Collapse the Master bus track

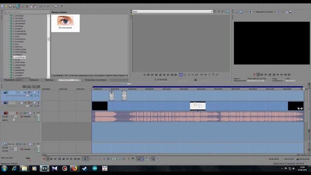click(x=2, y=144)
